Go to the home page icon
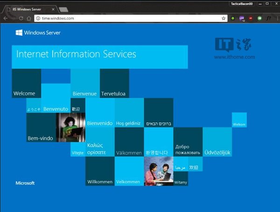The height and width of the screenshot is (212, 280). point(29,18)
